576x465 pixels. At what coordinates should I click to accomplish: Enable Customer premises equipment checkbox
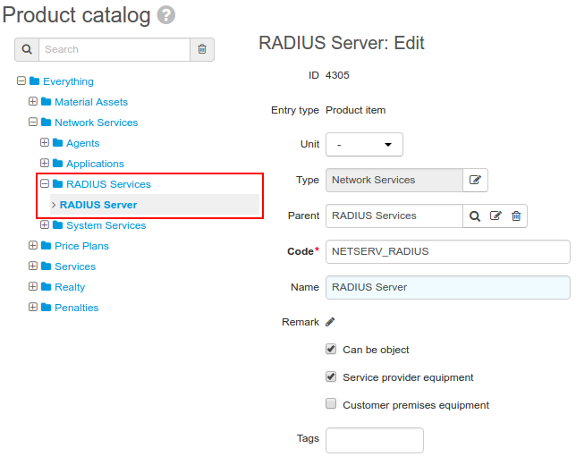coord(331,403)
